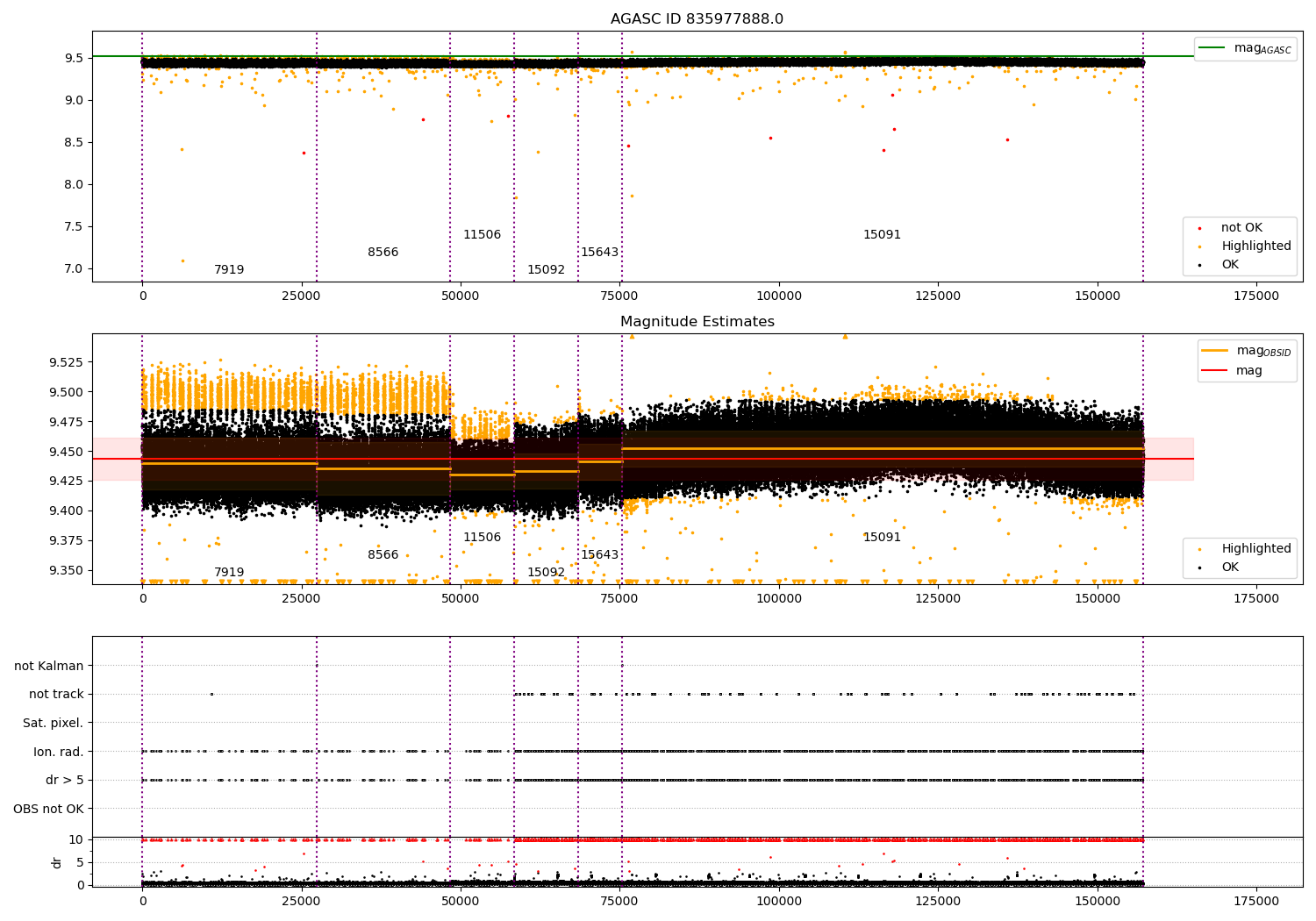Viewport: 1316px width, 921px height.
Task: Click y-tick 5 on bottom dr axis
Action: pos(80,863)
